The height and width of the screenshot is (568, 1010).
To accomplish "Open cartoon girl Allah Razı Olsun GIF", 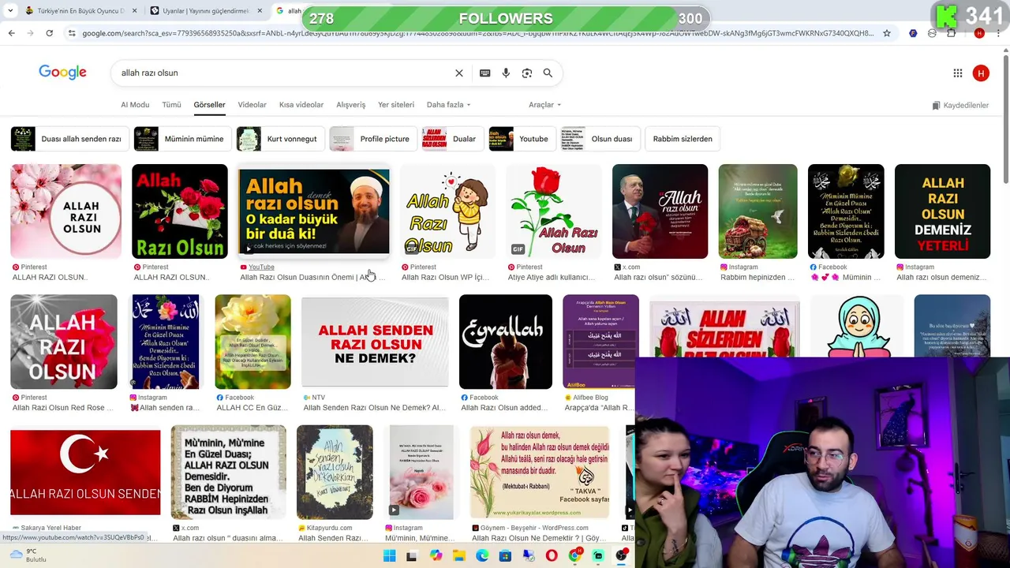I will pos(447,211).
